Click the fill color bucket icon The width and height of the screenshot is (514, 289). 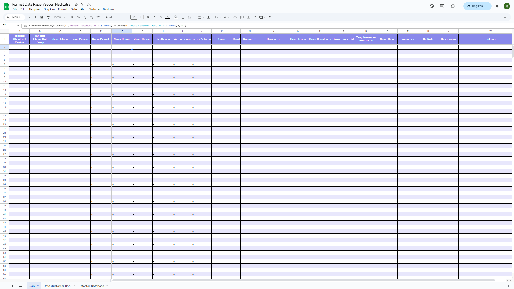176,17
